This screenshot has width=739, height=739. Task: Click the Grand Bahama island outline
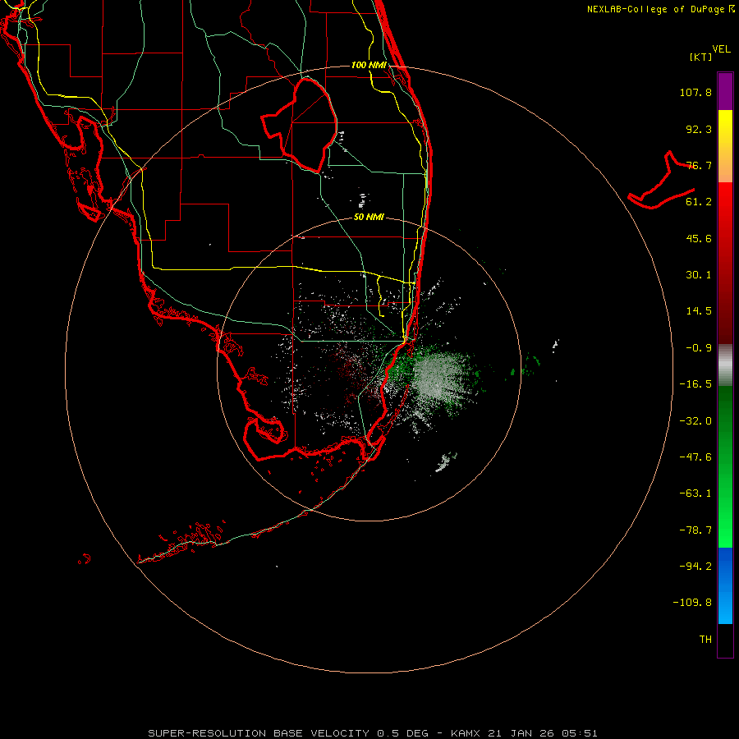[x=661, y=181]
